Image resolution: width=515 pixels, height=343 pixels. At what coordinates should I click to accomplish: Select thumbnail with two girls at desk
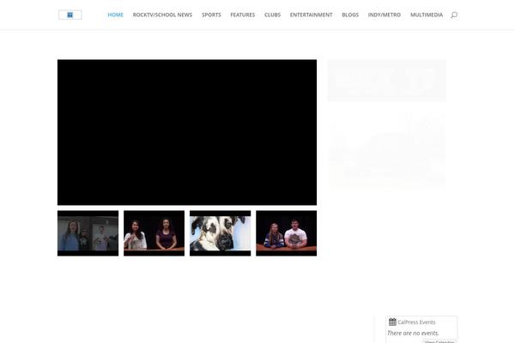154,233
